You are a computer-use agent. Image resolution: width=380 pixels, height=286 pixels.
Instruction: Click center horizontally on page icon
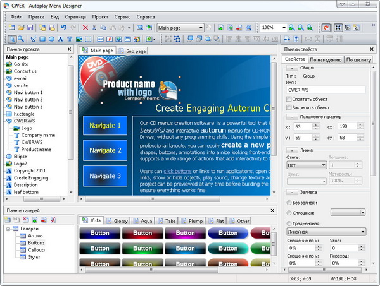pyautogui.click(x=287, y=39)
